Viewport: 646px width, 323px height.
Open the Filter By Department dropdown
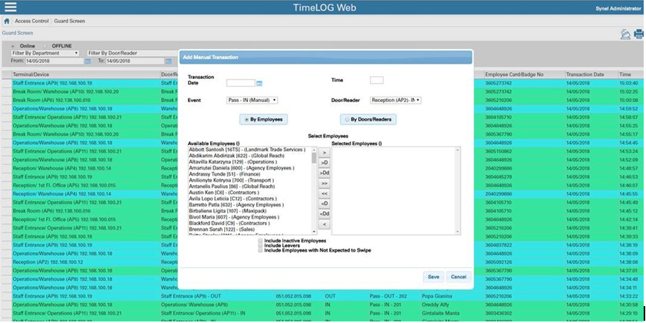point(44,53)
